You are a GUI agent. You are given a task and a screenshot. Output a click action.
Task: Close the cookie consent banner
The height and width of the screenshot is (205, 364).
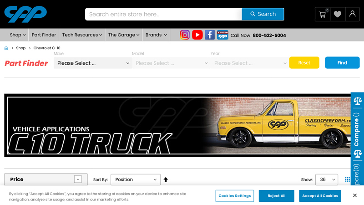[355, 195]
